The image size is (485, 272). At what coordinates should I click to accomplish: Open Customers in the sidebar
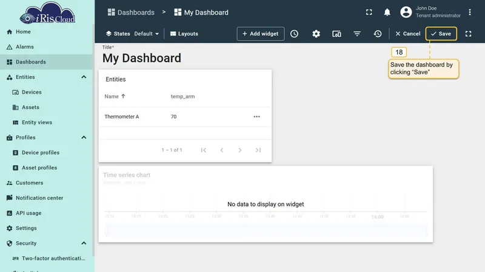pyautogui.click(x=47, y=183)
